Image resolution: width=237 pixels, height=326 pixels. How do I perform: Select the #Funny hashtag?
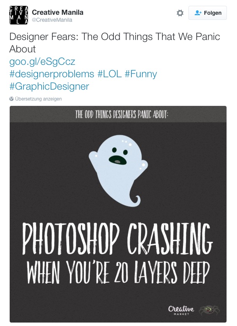pos(141,74)
